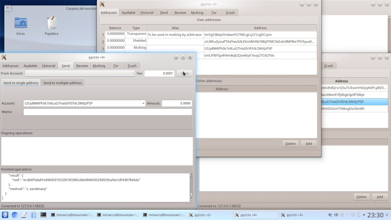Open the desktop toolbox hamburger menu

click(x=8, y=8)
